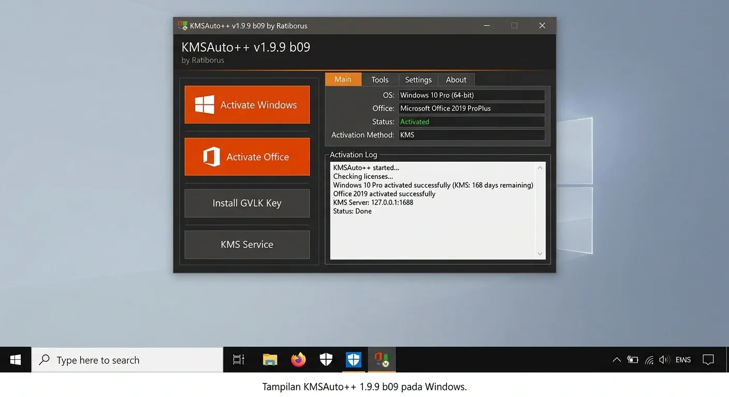Switch to the Main tab
This screenshot has width=729, height=397.
pyautogui.click(x=343, y=79)
